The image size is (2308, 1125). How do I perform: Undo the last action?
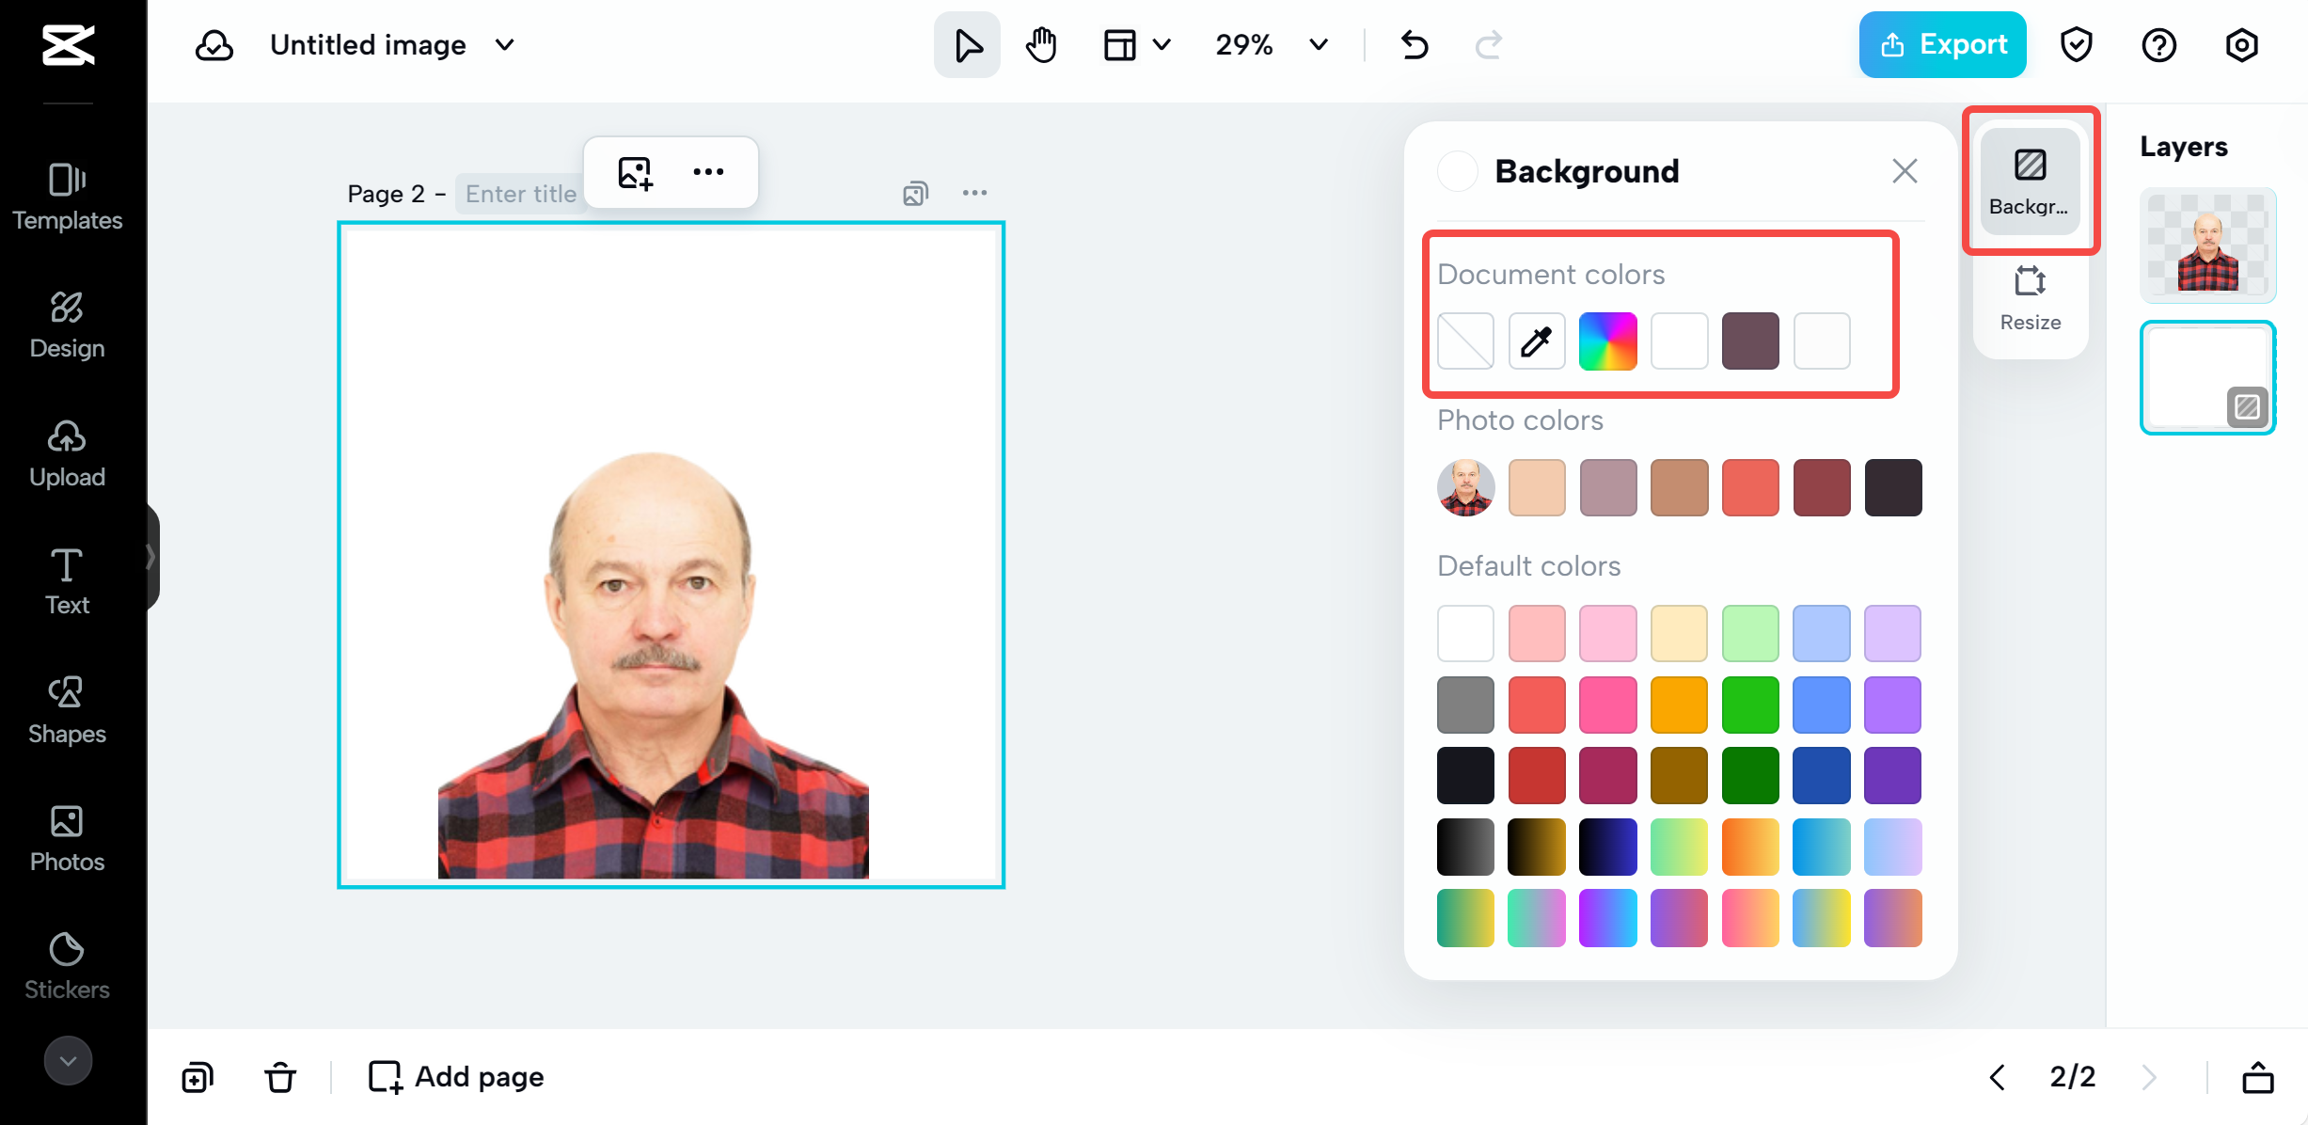[x=1414, y=44]
